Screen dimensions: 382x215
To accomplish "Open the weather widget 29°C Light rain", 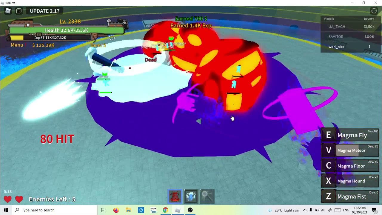I will pos(284,210).
